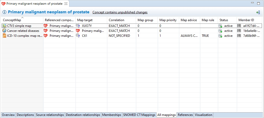Click the active status icon in the ICD-10 row
This screenshot has width=264, height=118.
tap(220, 36)
